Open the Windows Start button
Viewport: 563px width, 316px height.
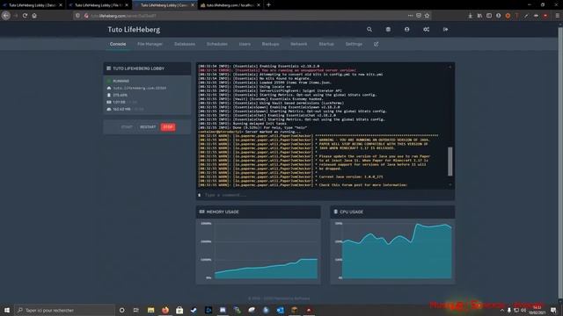coord(7,310)
